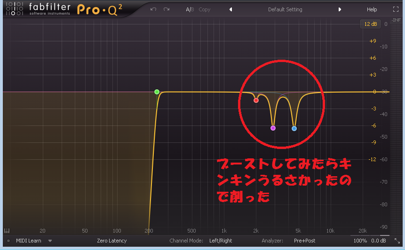Click the FabFilter logo icon
The width and height of the screenshot is (405, 250).
15,8
